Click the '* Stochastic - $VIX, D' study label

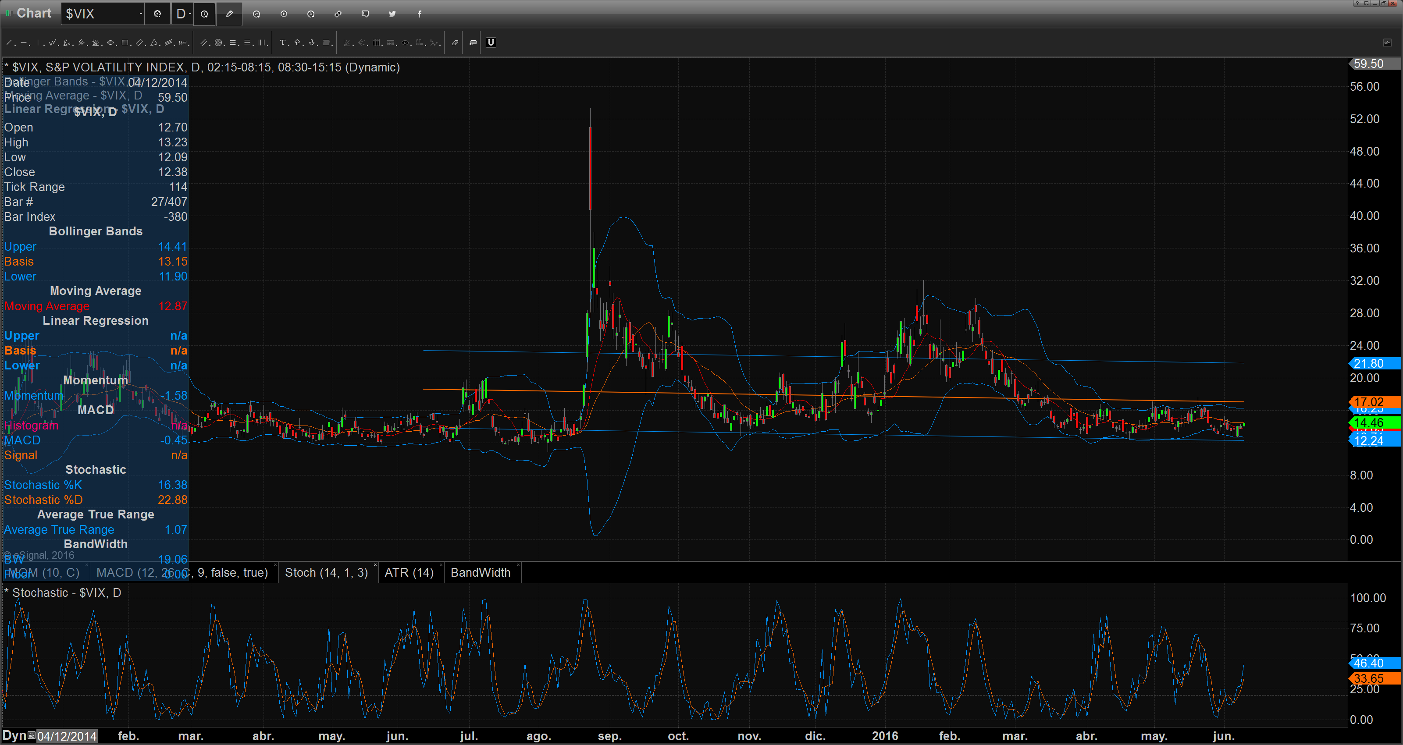click(x=63, y=592)
